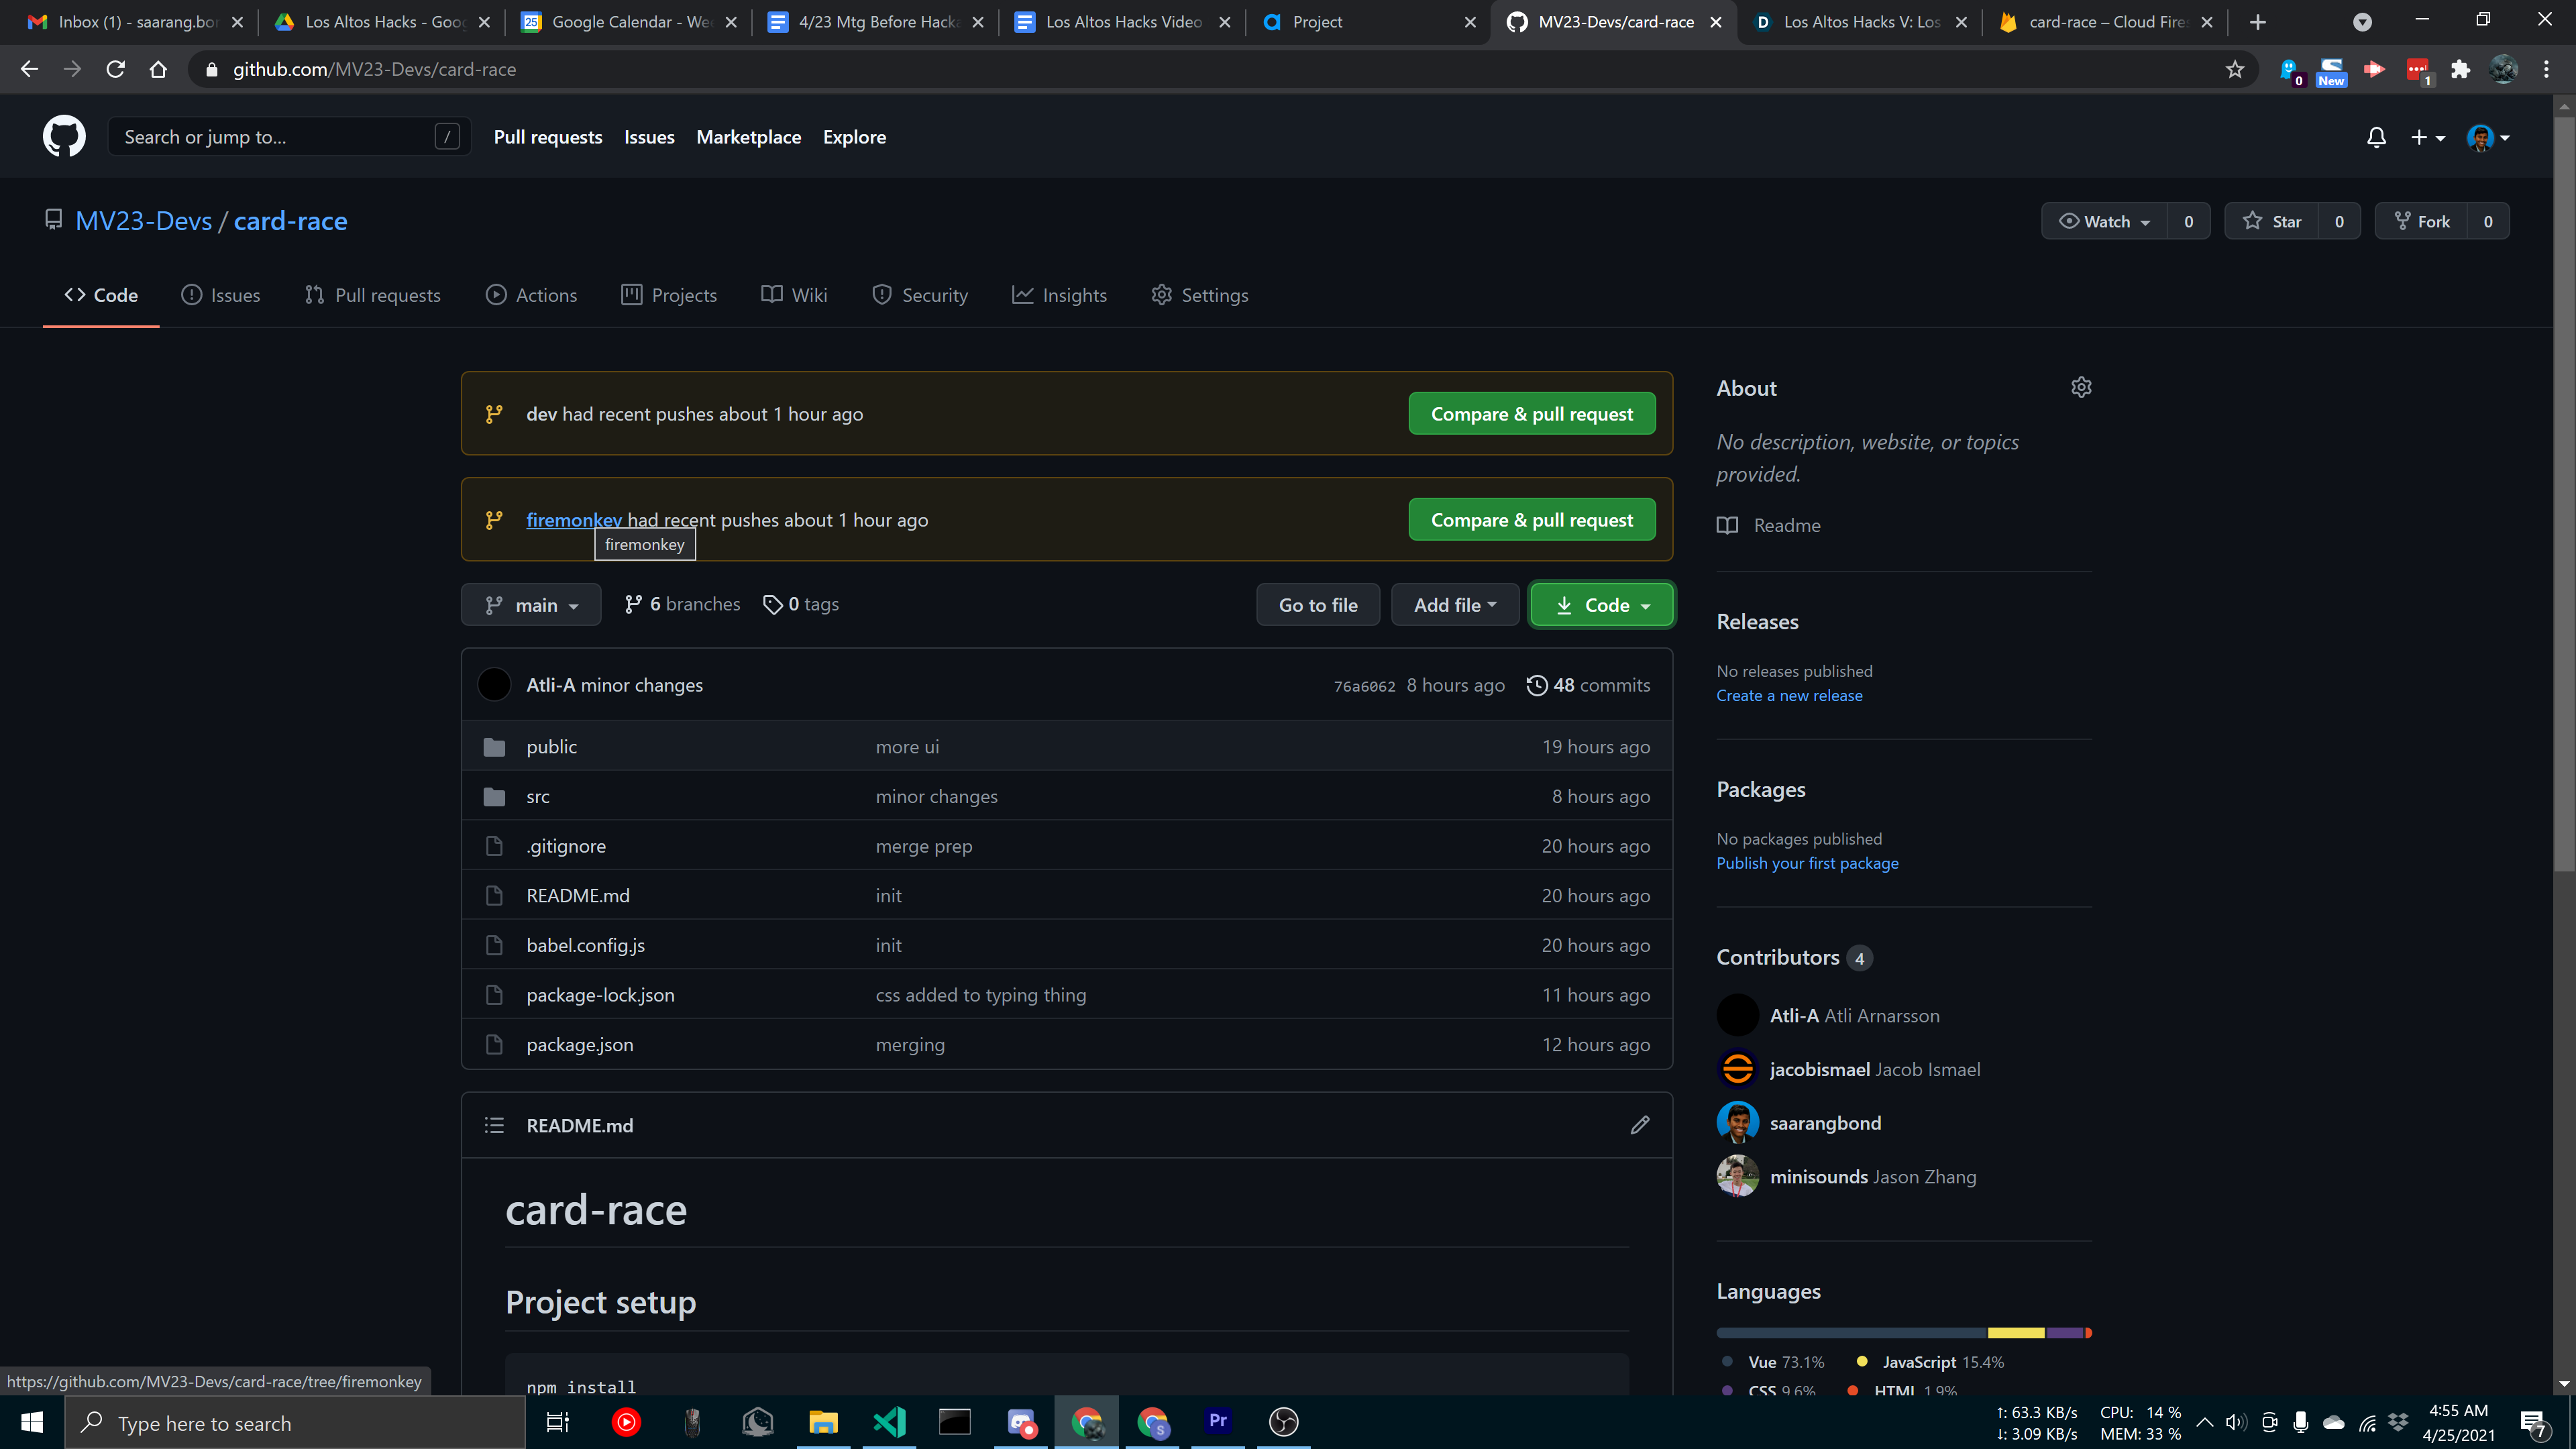
Task: Open the notifications bell
Action: 2376,137
